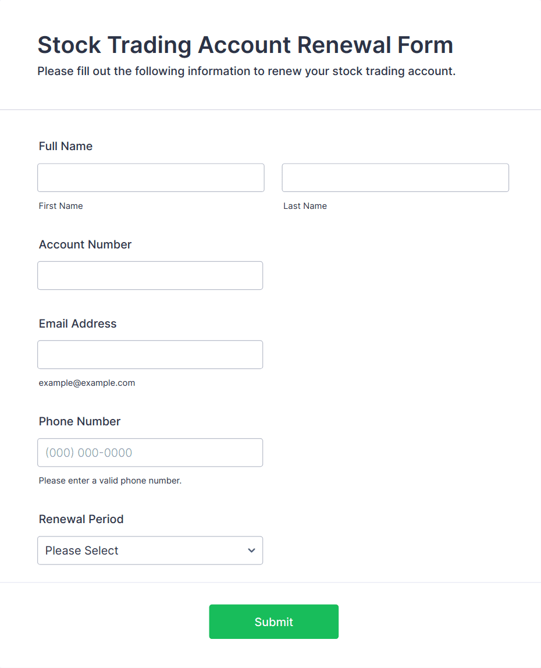The height and width of the screenshot is (668, 541).
Task: Click the First Name input field
Action: coord(151,177)
